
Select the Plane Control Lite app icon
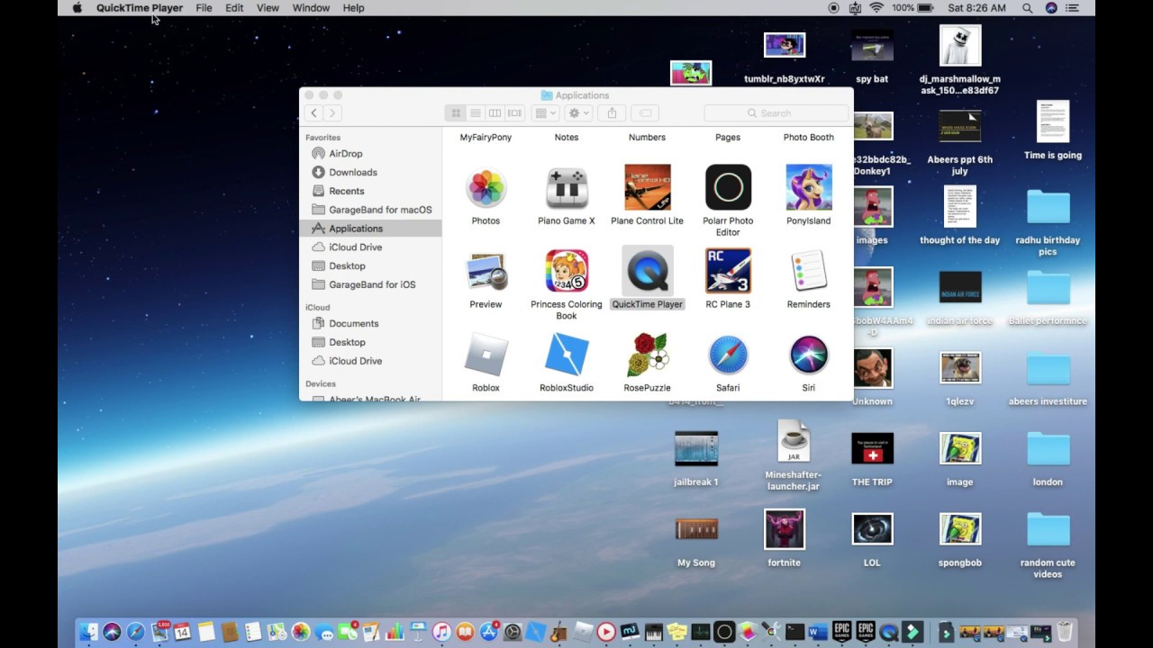coord(647,187)
